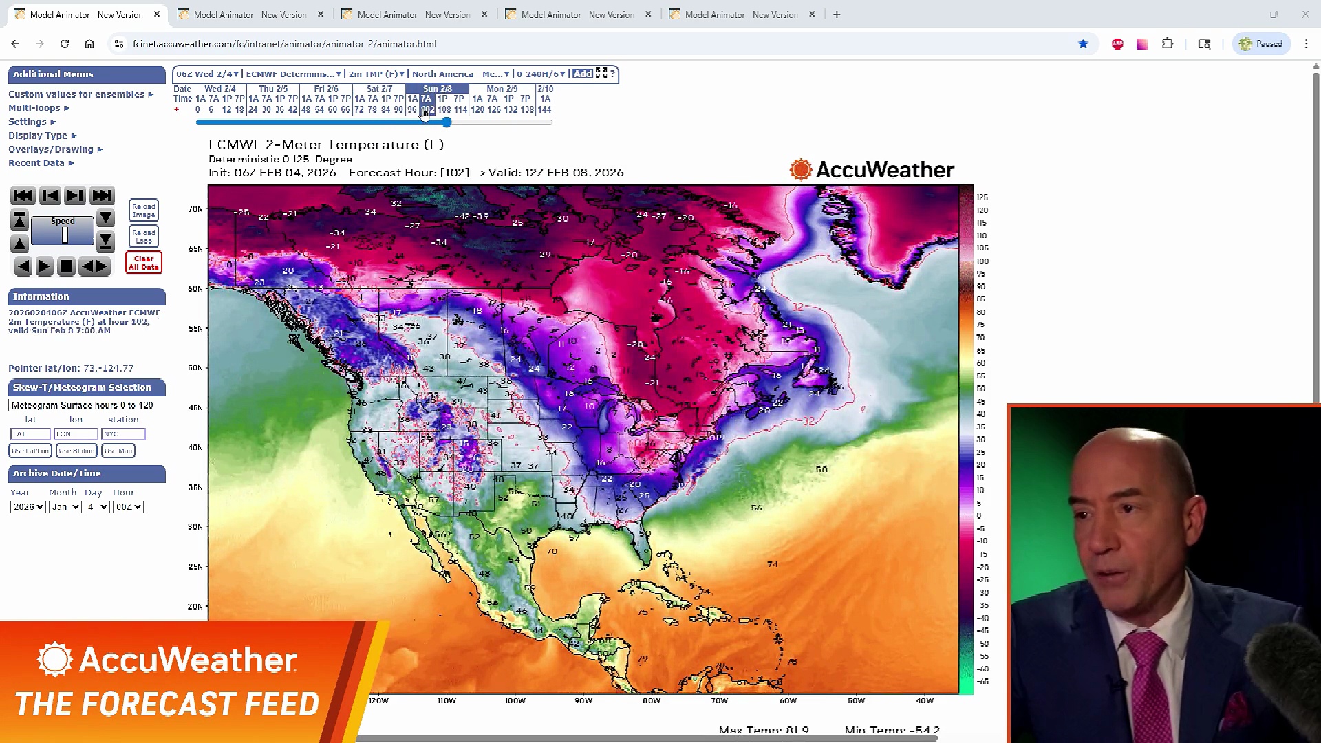Step back one frame
The height and width of the screenshot is (743, 1321).
50,196
